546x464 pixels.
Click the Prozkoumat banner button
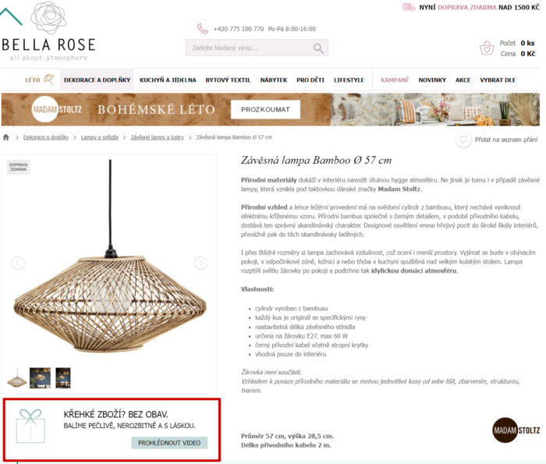coord(265,110)
